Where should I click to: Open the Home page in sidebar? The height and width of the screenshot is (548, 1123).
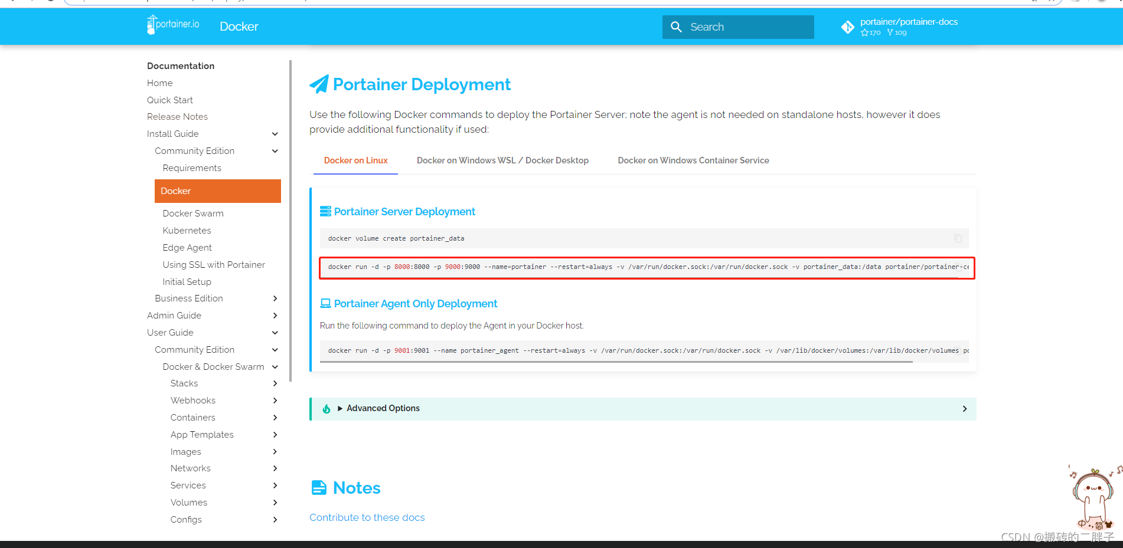tap(160, 83)
